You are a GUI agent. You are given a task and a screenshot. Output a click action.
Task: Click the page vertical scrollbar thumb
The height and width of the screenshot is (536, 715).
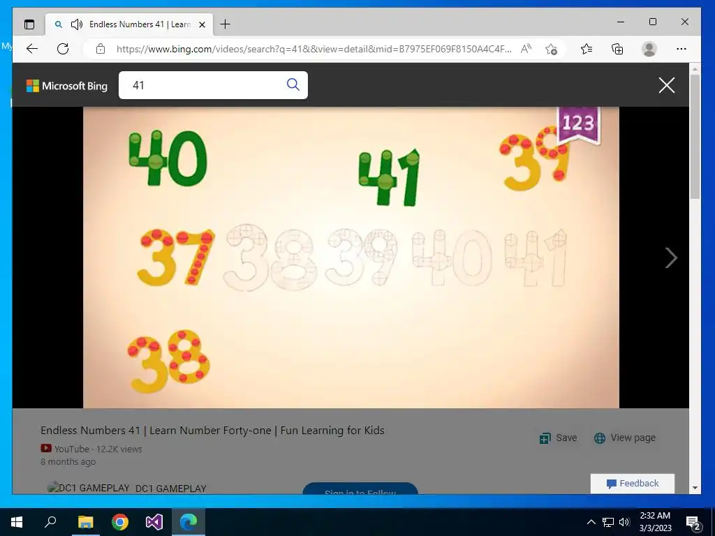695,137
